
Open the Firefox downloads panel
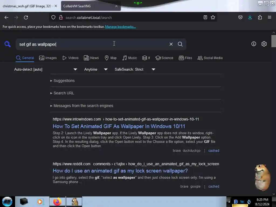[250, 17]
